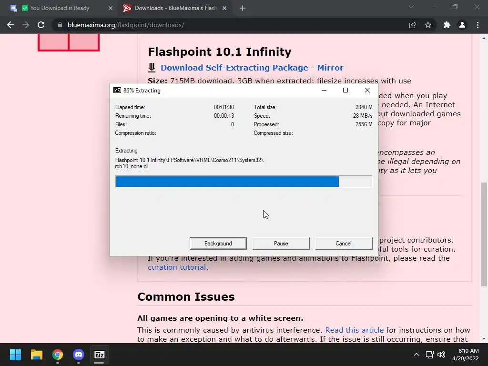Click 'All games are opening to a white screen.'
Screen dimensions: 488x366
pyautogui.click(x=220, y=318)
